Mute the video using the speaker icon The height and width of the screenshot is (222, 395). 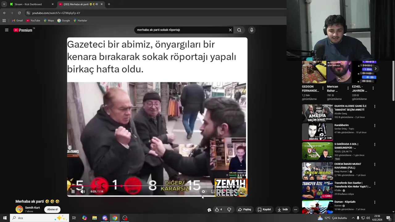click(83, 191)
